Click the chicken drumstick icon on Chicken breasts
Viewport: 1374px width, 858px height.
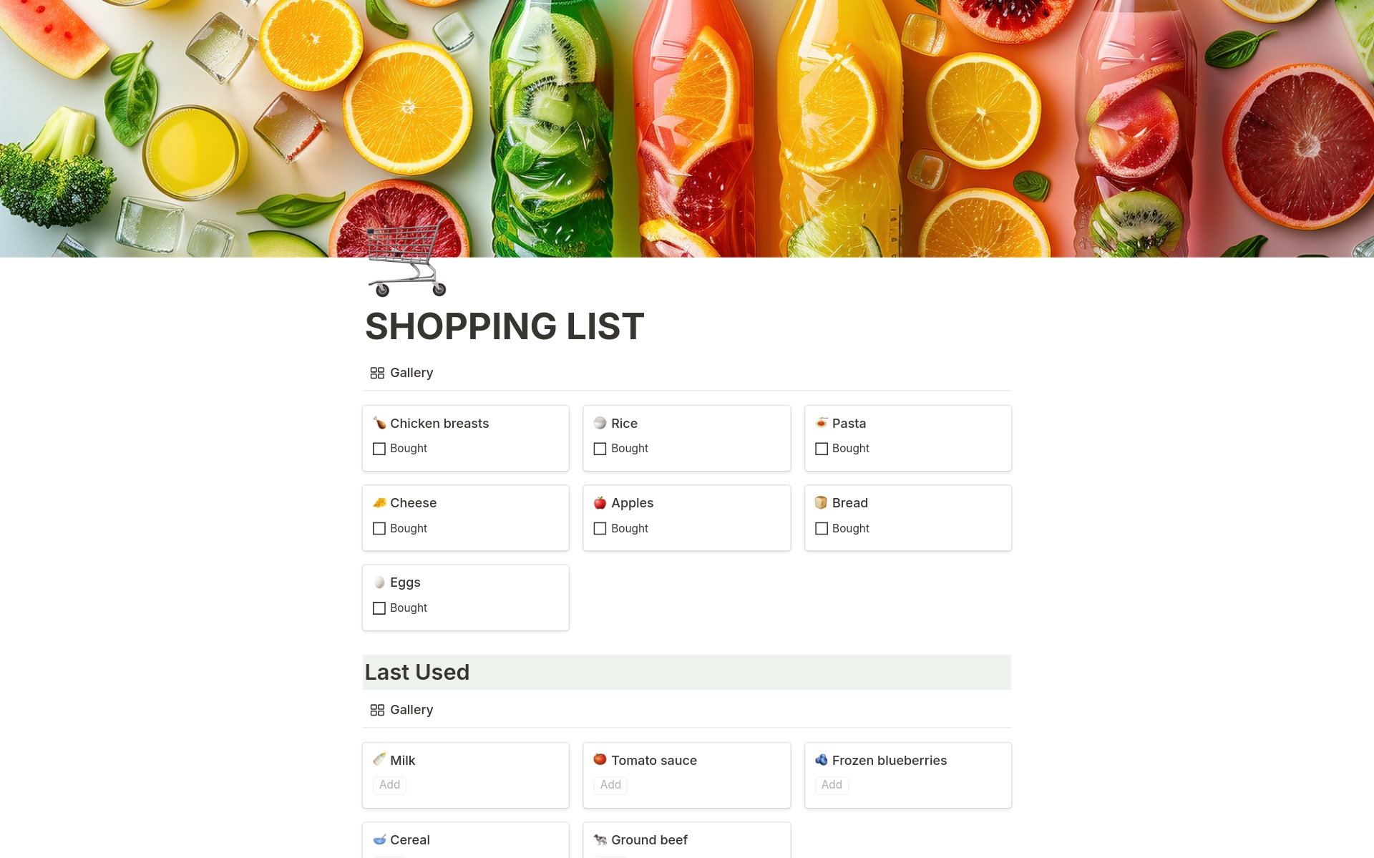coord(379,424)
